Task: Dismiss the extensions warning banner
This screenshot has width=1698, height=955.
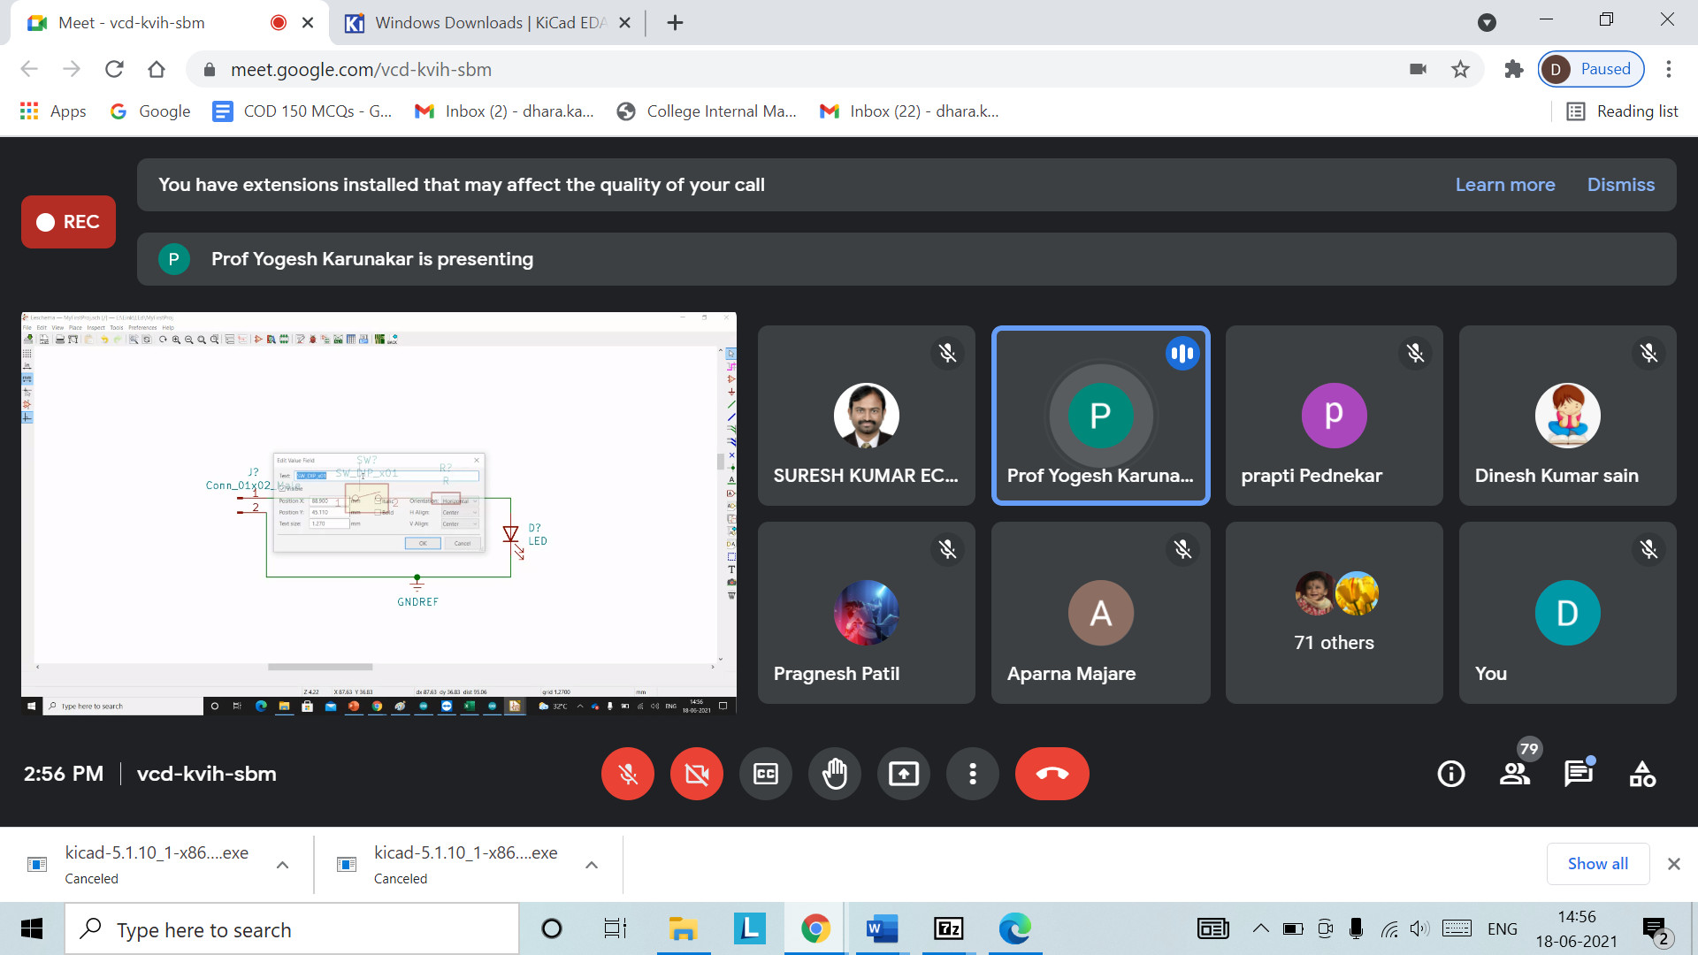Action: 1620,185
